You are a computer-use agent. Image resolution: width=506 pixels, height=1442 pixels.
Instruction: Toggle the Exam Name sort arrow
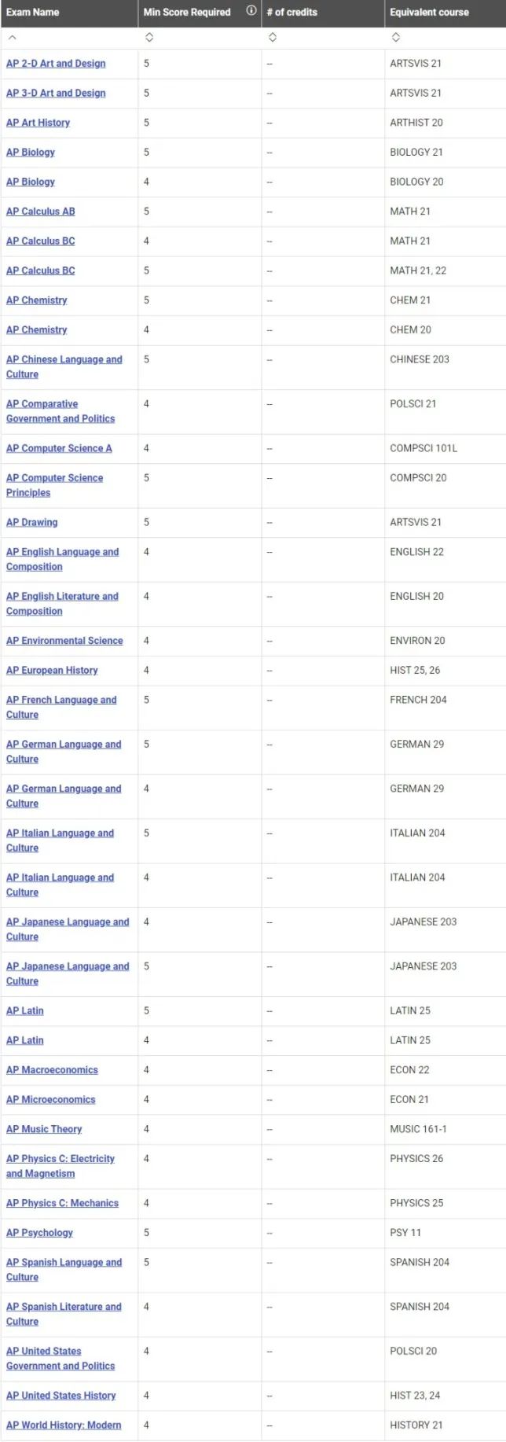coord(13,38)
